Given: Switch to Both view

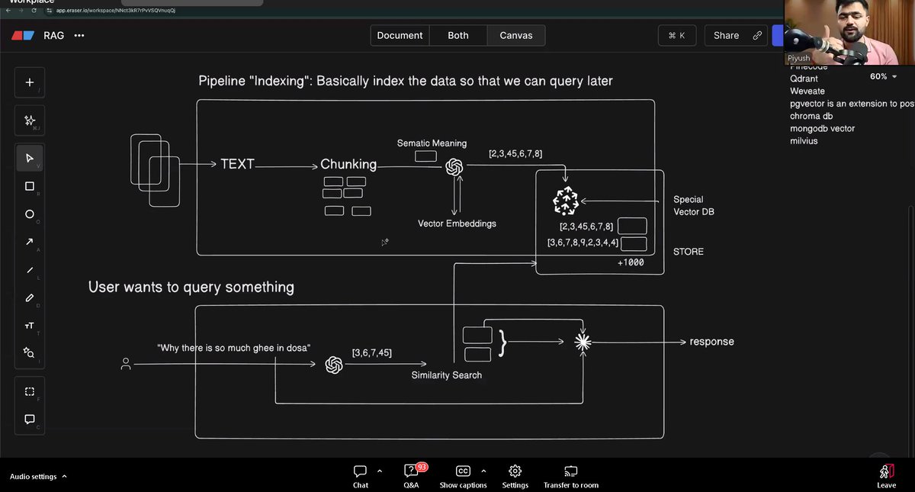Looking at the screenshot, I should pyautogui.click(x=458, y=35).
